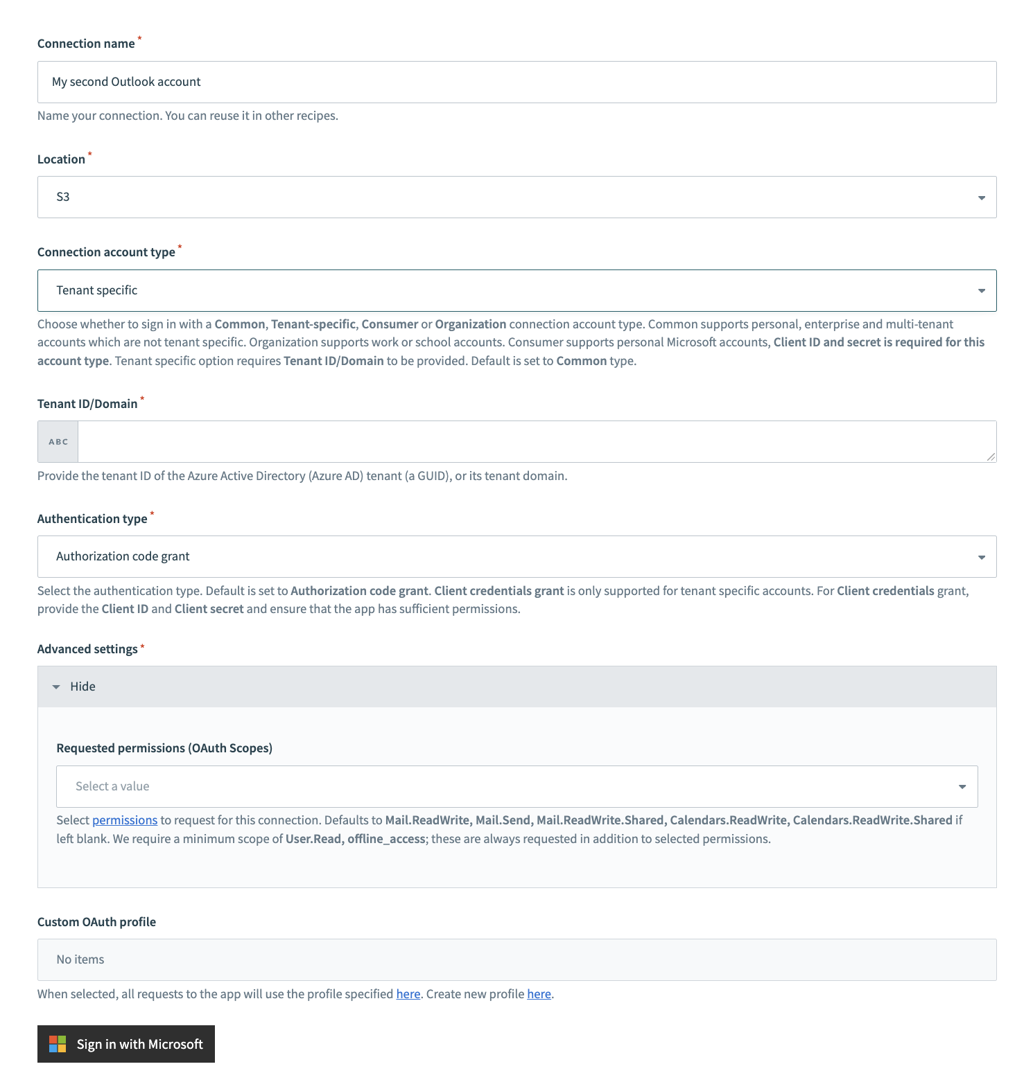
Task: Click the Microsoft logo icon
Action: 56,1044
